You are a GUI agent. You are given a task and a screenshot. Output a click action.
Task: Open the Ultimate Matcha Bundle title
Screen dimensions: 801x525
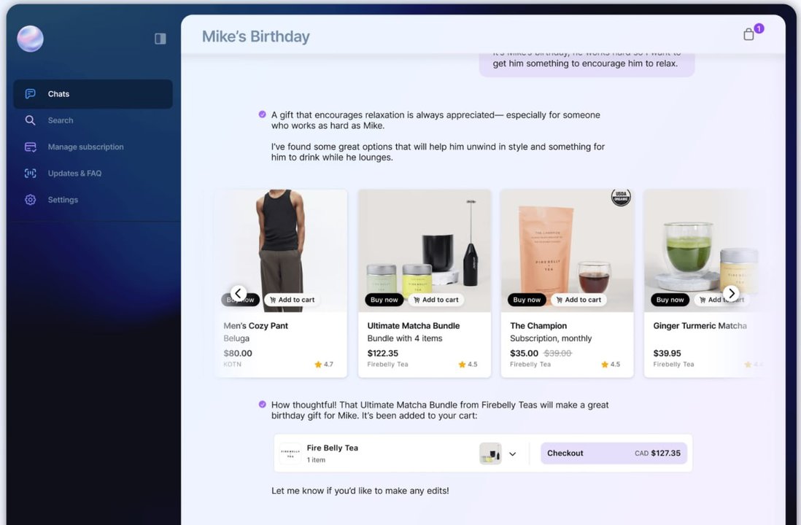pos(413,326)
